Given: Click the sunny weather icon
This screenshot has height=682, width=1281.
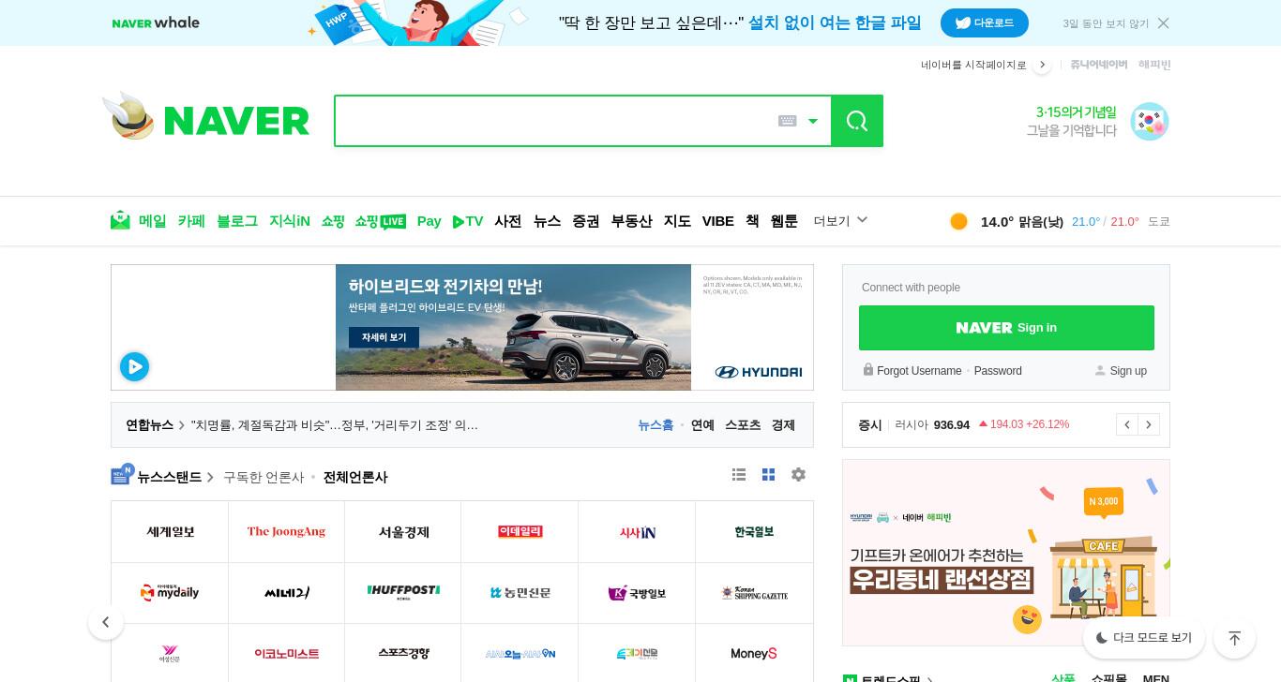Looking at the screenshot, I should click(x=958, y=221).
